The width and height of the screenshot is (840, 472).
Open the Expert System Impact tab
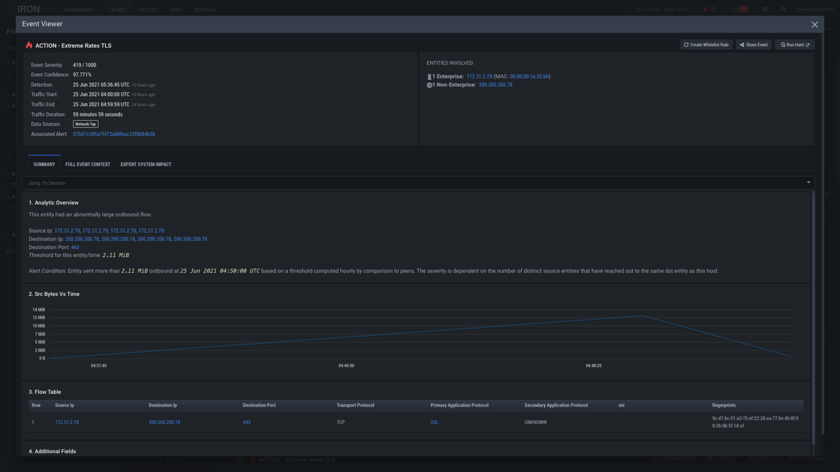click(146, 165)
